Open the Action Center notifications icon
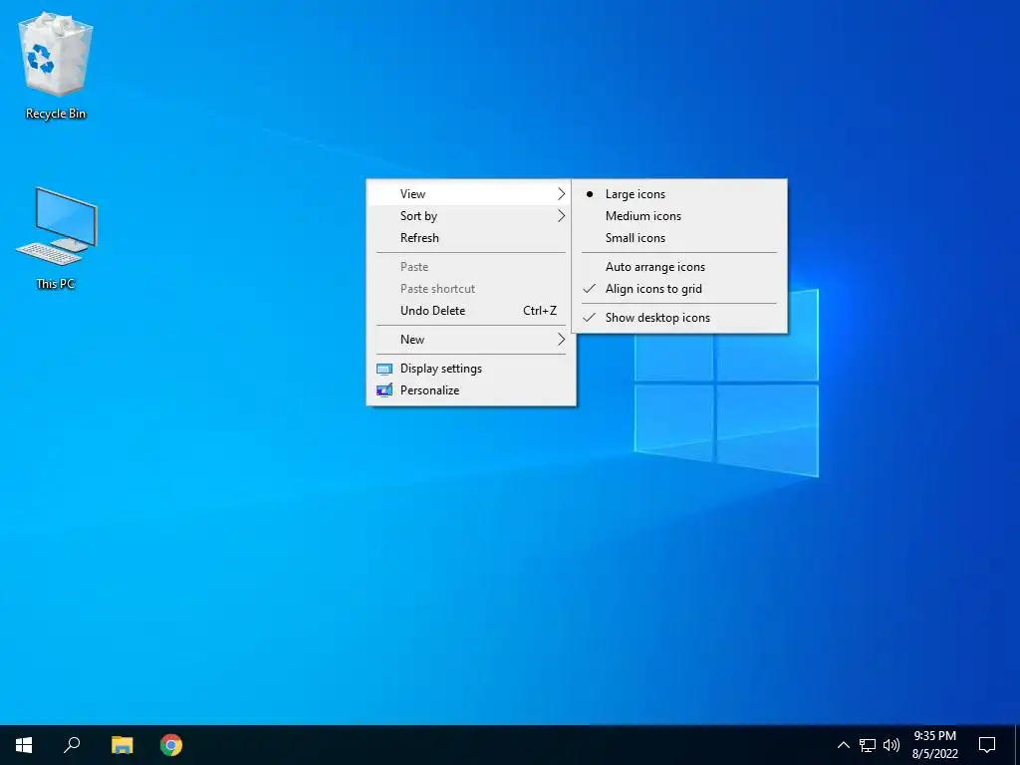This screenshot has height=765, width=1020. coord(987,745)
